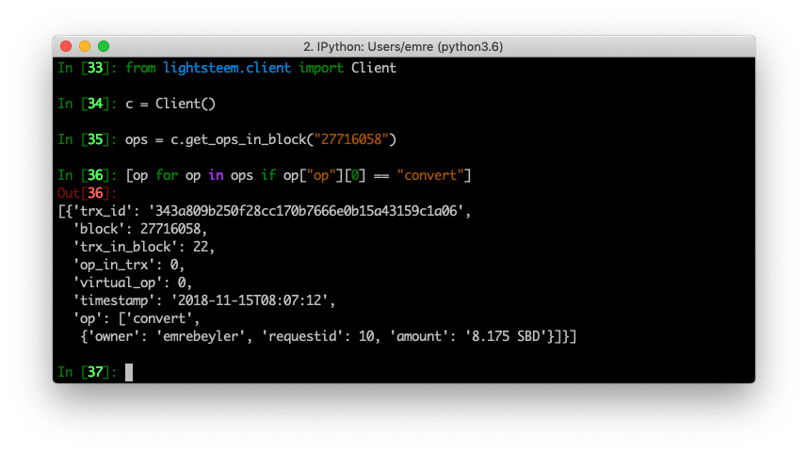This screenshot has width=808, height=453.
Task: Click the 'In [36]:' prompt
Action: tap(87, 175)
